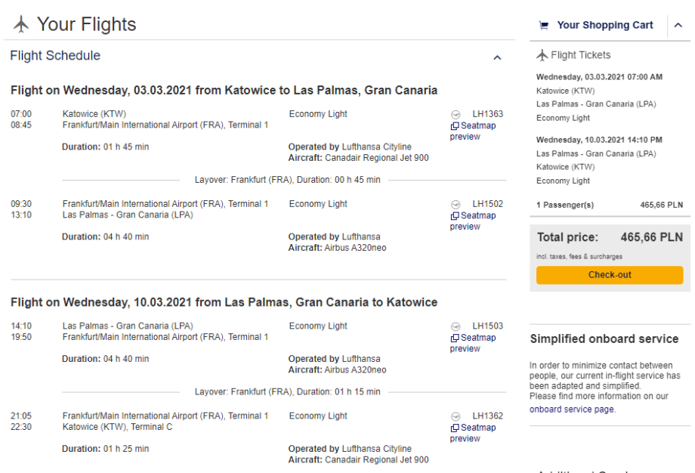Click the Your Flights page heading

86,25
